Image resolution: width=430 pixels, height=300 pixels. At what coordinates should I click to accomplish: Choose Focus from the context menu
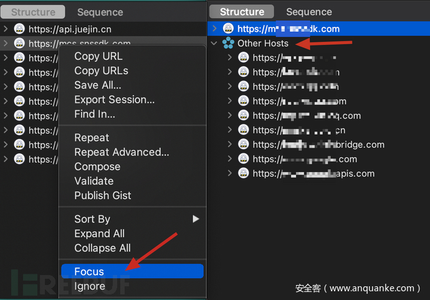[89, 271]
